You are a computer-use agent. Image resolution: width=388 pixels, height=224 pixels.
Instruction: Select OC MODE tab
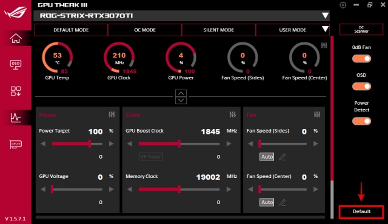click(145, 30)
